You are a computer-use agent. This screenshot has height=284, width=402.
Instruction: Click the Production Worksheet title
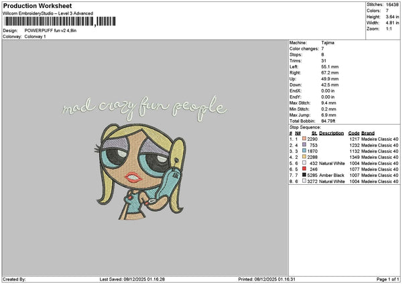click(38, 5)
